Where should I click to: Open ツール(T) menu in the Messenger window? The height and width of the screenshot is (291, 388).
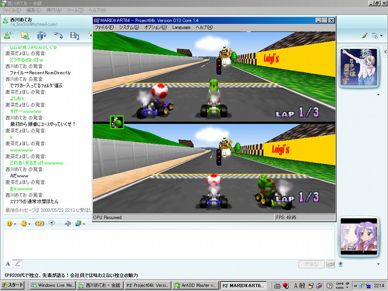(75, 10)
